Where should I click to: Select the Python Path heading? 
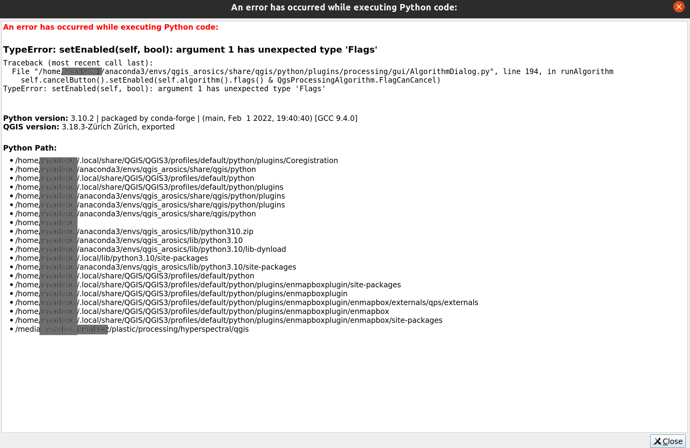tap(30, 148)
